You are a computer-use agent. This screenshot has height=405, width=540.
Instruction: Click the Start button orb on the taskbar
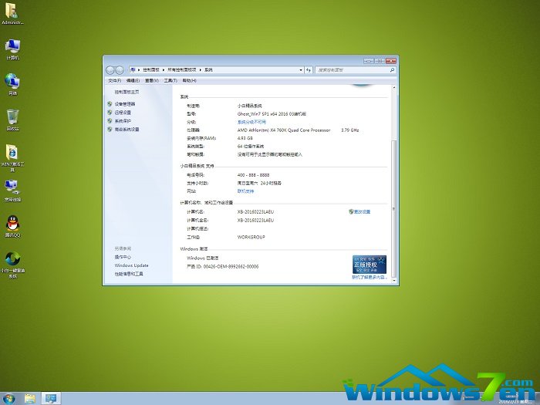point(8,398)
